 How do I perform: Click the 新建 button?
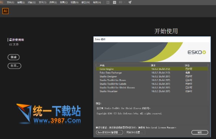pyautogui.click(x=14, y=57)
